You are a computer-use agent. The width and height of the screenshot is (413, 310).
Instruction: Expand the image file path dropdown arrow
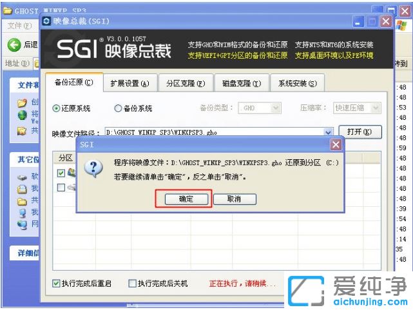[328, 132]
